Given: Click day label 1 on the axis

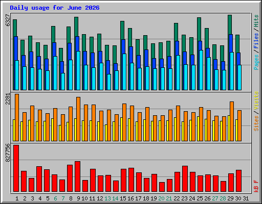Looking at the screenshot, I should (x=17, y=198).
